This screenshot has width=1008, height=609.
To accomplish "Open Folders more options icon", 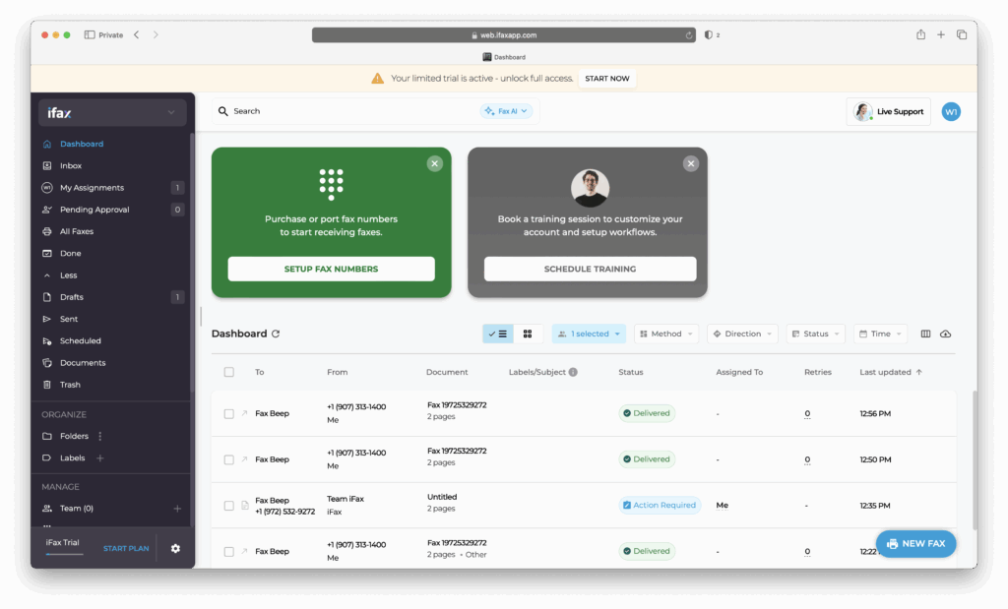I will click(100, 436).
